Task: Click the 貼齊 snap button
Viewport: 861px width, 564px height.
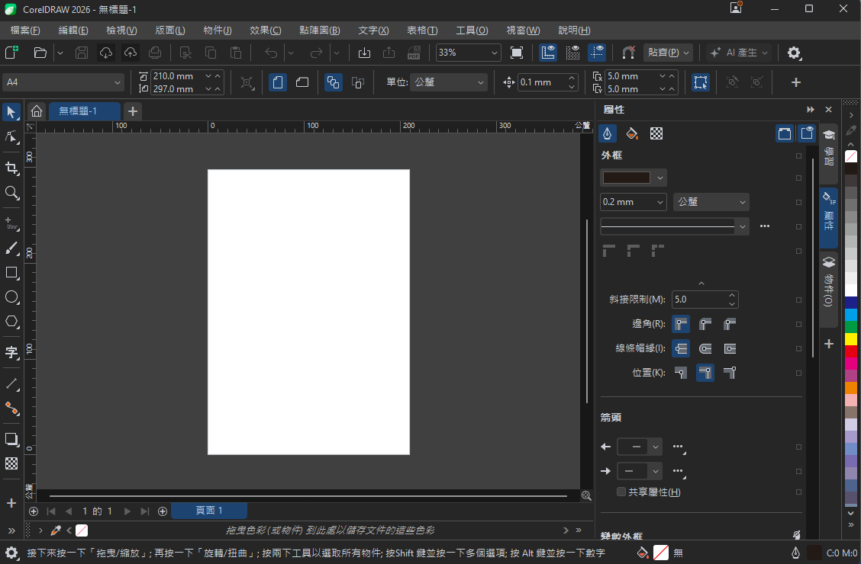Action: (668, 53)
